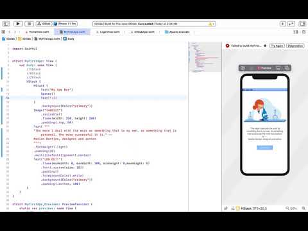Click struct MyFirstApp_Previews line
Image resolution: width=308 pixels, height=231 pixels.
[52, 204]
